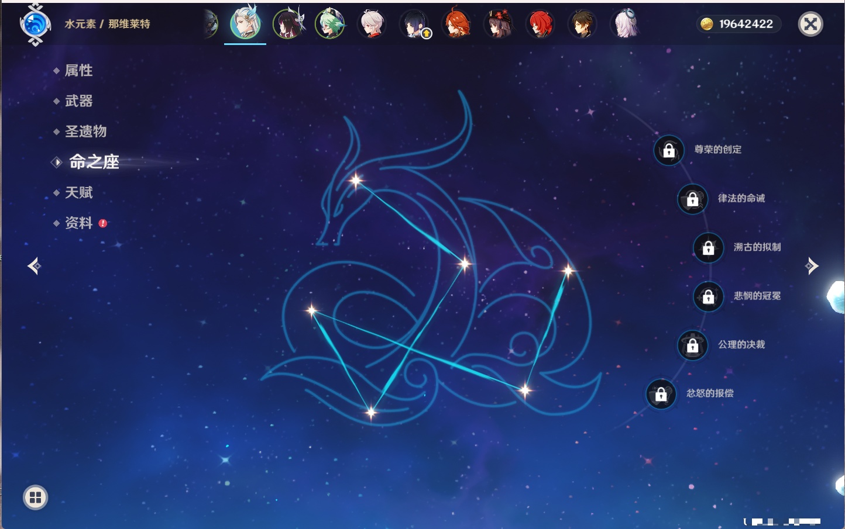
Task: Open the locked 尊荣的创定 constellation node
Action: (669, 151)
